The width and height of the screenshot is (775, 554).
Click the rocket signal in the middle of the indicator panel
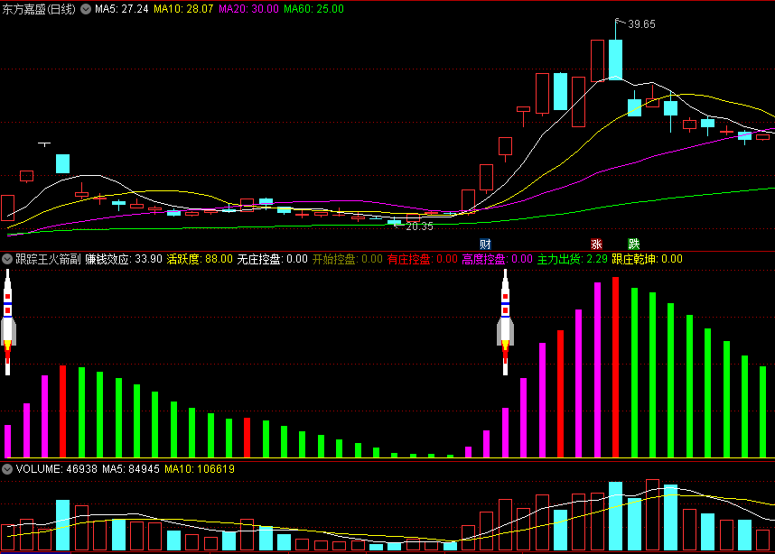(505, 322)
